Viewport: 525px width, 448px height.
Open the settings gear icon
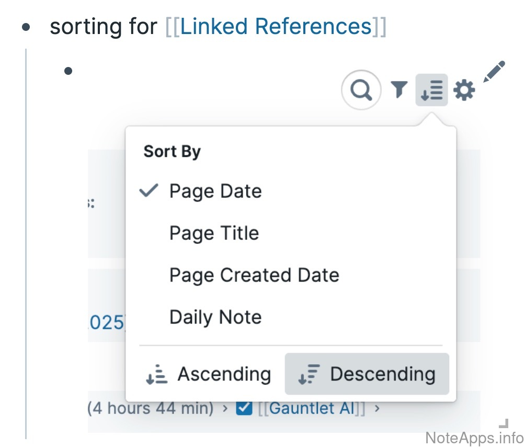464,91
